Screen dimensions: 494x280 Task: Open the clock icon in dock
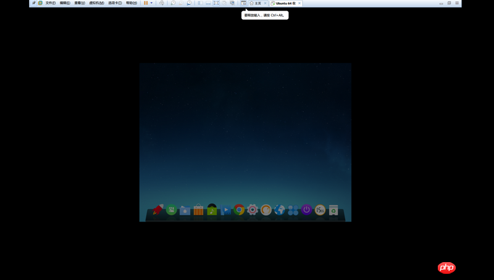click(320, 210)
